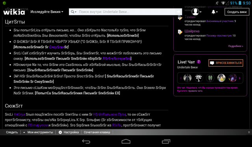The width and height of the screenshot is (252, 147).
Task: Open the правила чата link
Action: point(195,91)
